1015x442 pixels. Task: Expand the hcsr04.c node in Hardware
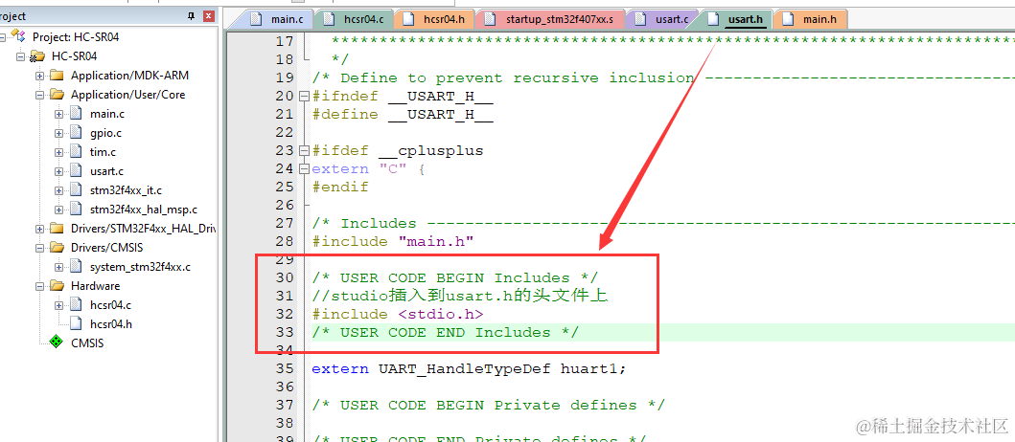click(58, 305)
